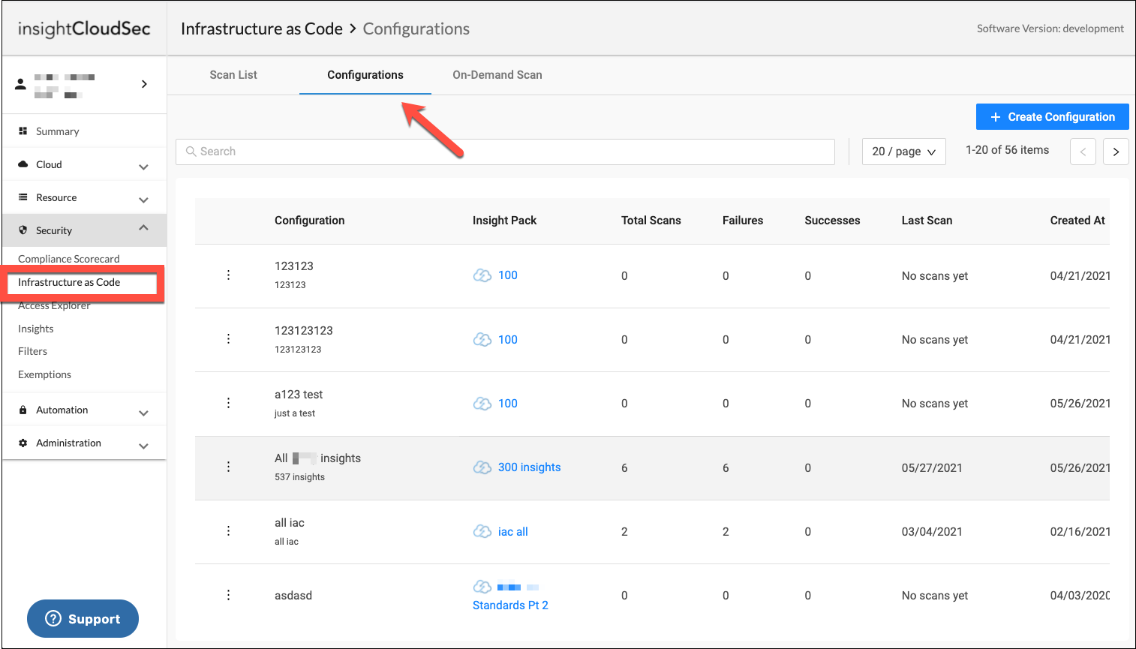This screenshot has height=649, width=1136.
Task: Open the 20 / page dropdown
Action: pyautogui.click(x=903, y=152)
